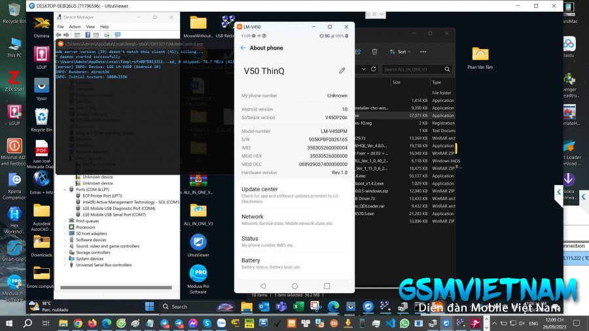Tap the Android back navigation triangle
This screenshot has height=331, width=589.
pos(263,286)
